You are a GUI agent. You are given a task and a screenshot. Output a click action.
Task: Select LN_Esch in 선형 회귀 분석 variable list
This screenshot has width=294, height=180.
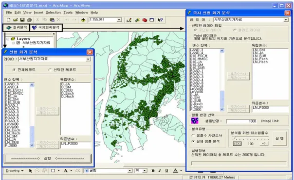click(x=13, y=131)
